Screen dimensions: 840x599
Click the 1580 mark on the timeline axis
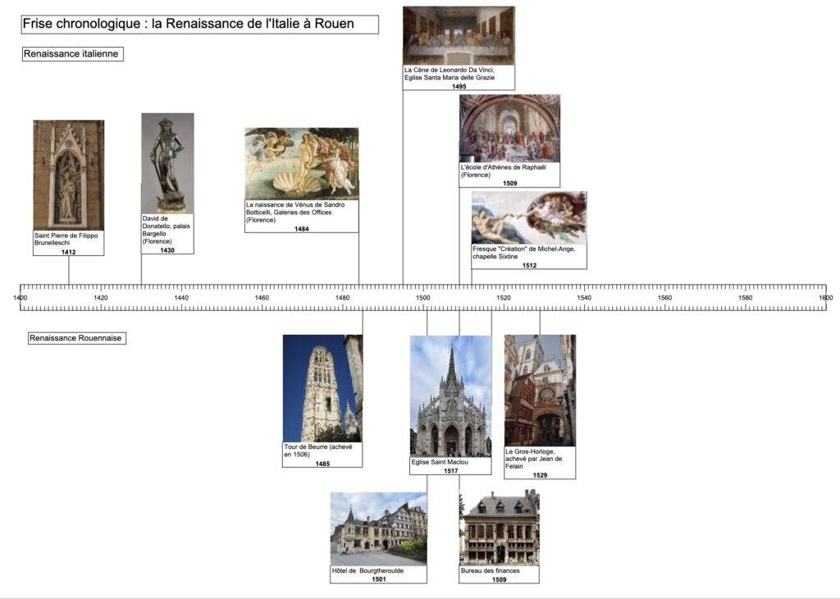click(745, 298)
